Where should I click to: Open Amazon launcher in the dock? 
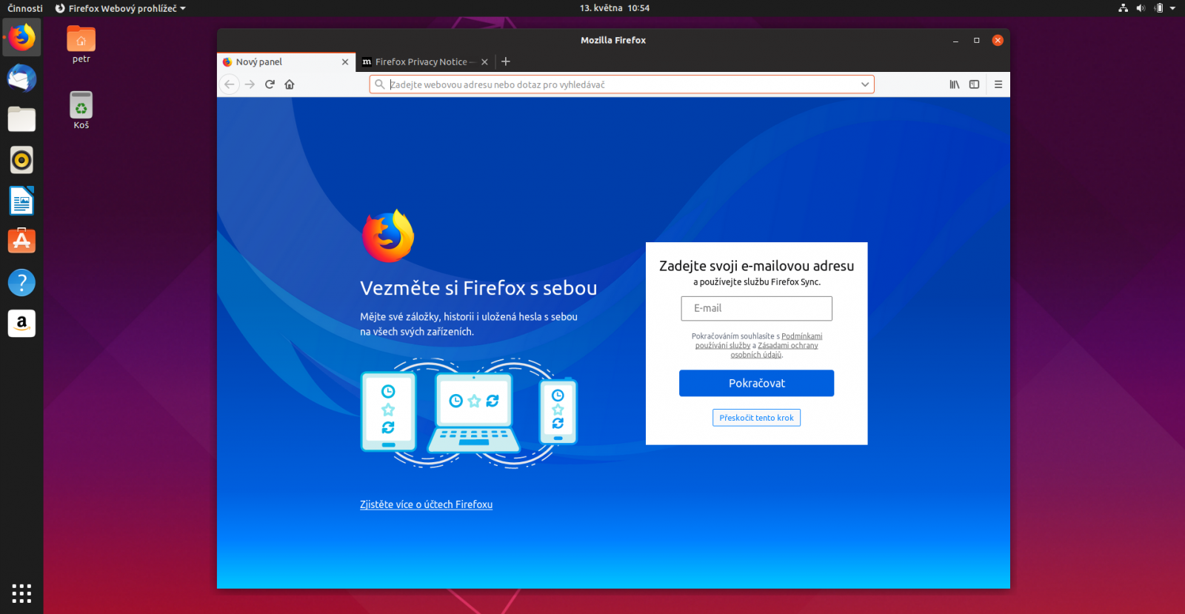21,323
